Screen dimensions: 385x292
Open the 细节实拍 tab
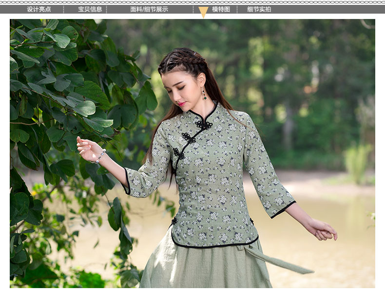tap(259, 9)
